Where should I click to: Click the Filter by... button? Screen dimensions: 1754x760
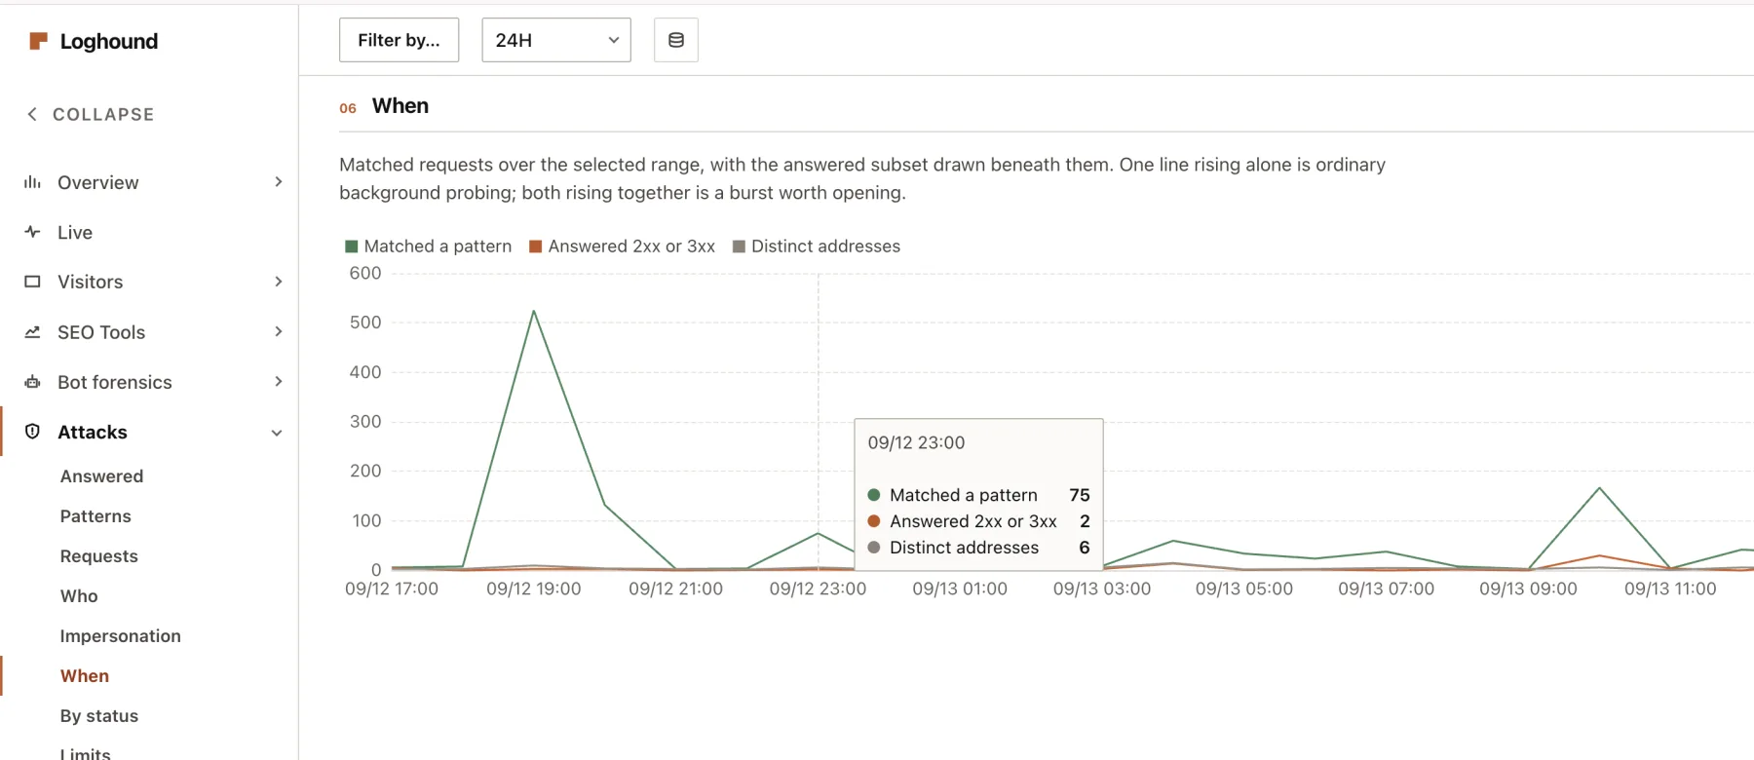[399, 40]
